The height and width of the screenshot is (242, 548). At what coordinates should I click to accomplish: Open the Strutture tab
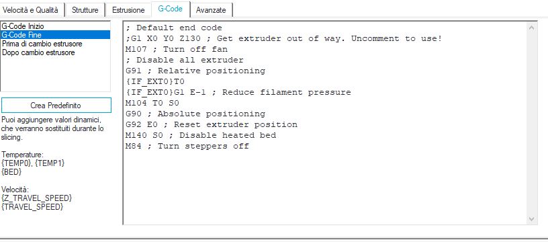click(85, 10)
